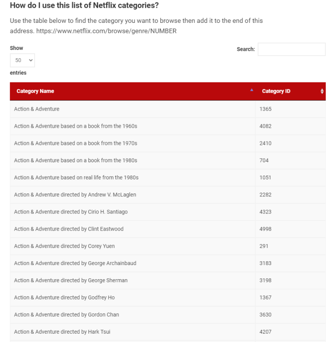Select Action & Adventure directed by Corey Yuen
Viewport: 333px width, 342px height.
point(64,246)
